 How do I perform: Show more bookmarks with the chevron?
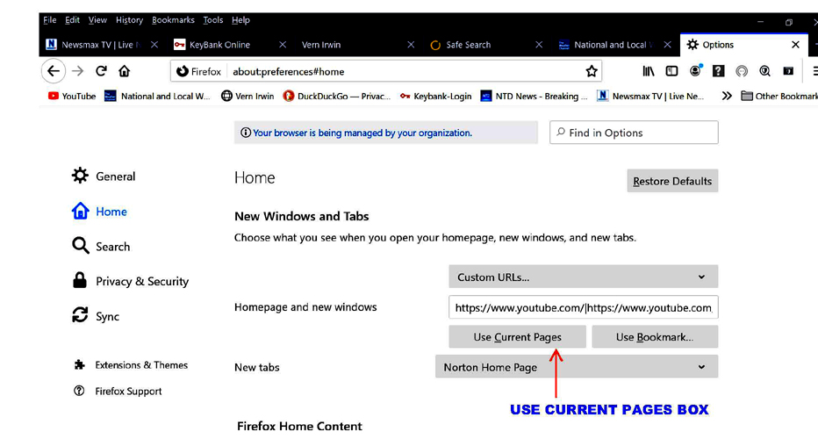[x=727, y=97]
